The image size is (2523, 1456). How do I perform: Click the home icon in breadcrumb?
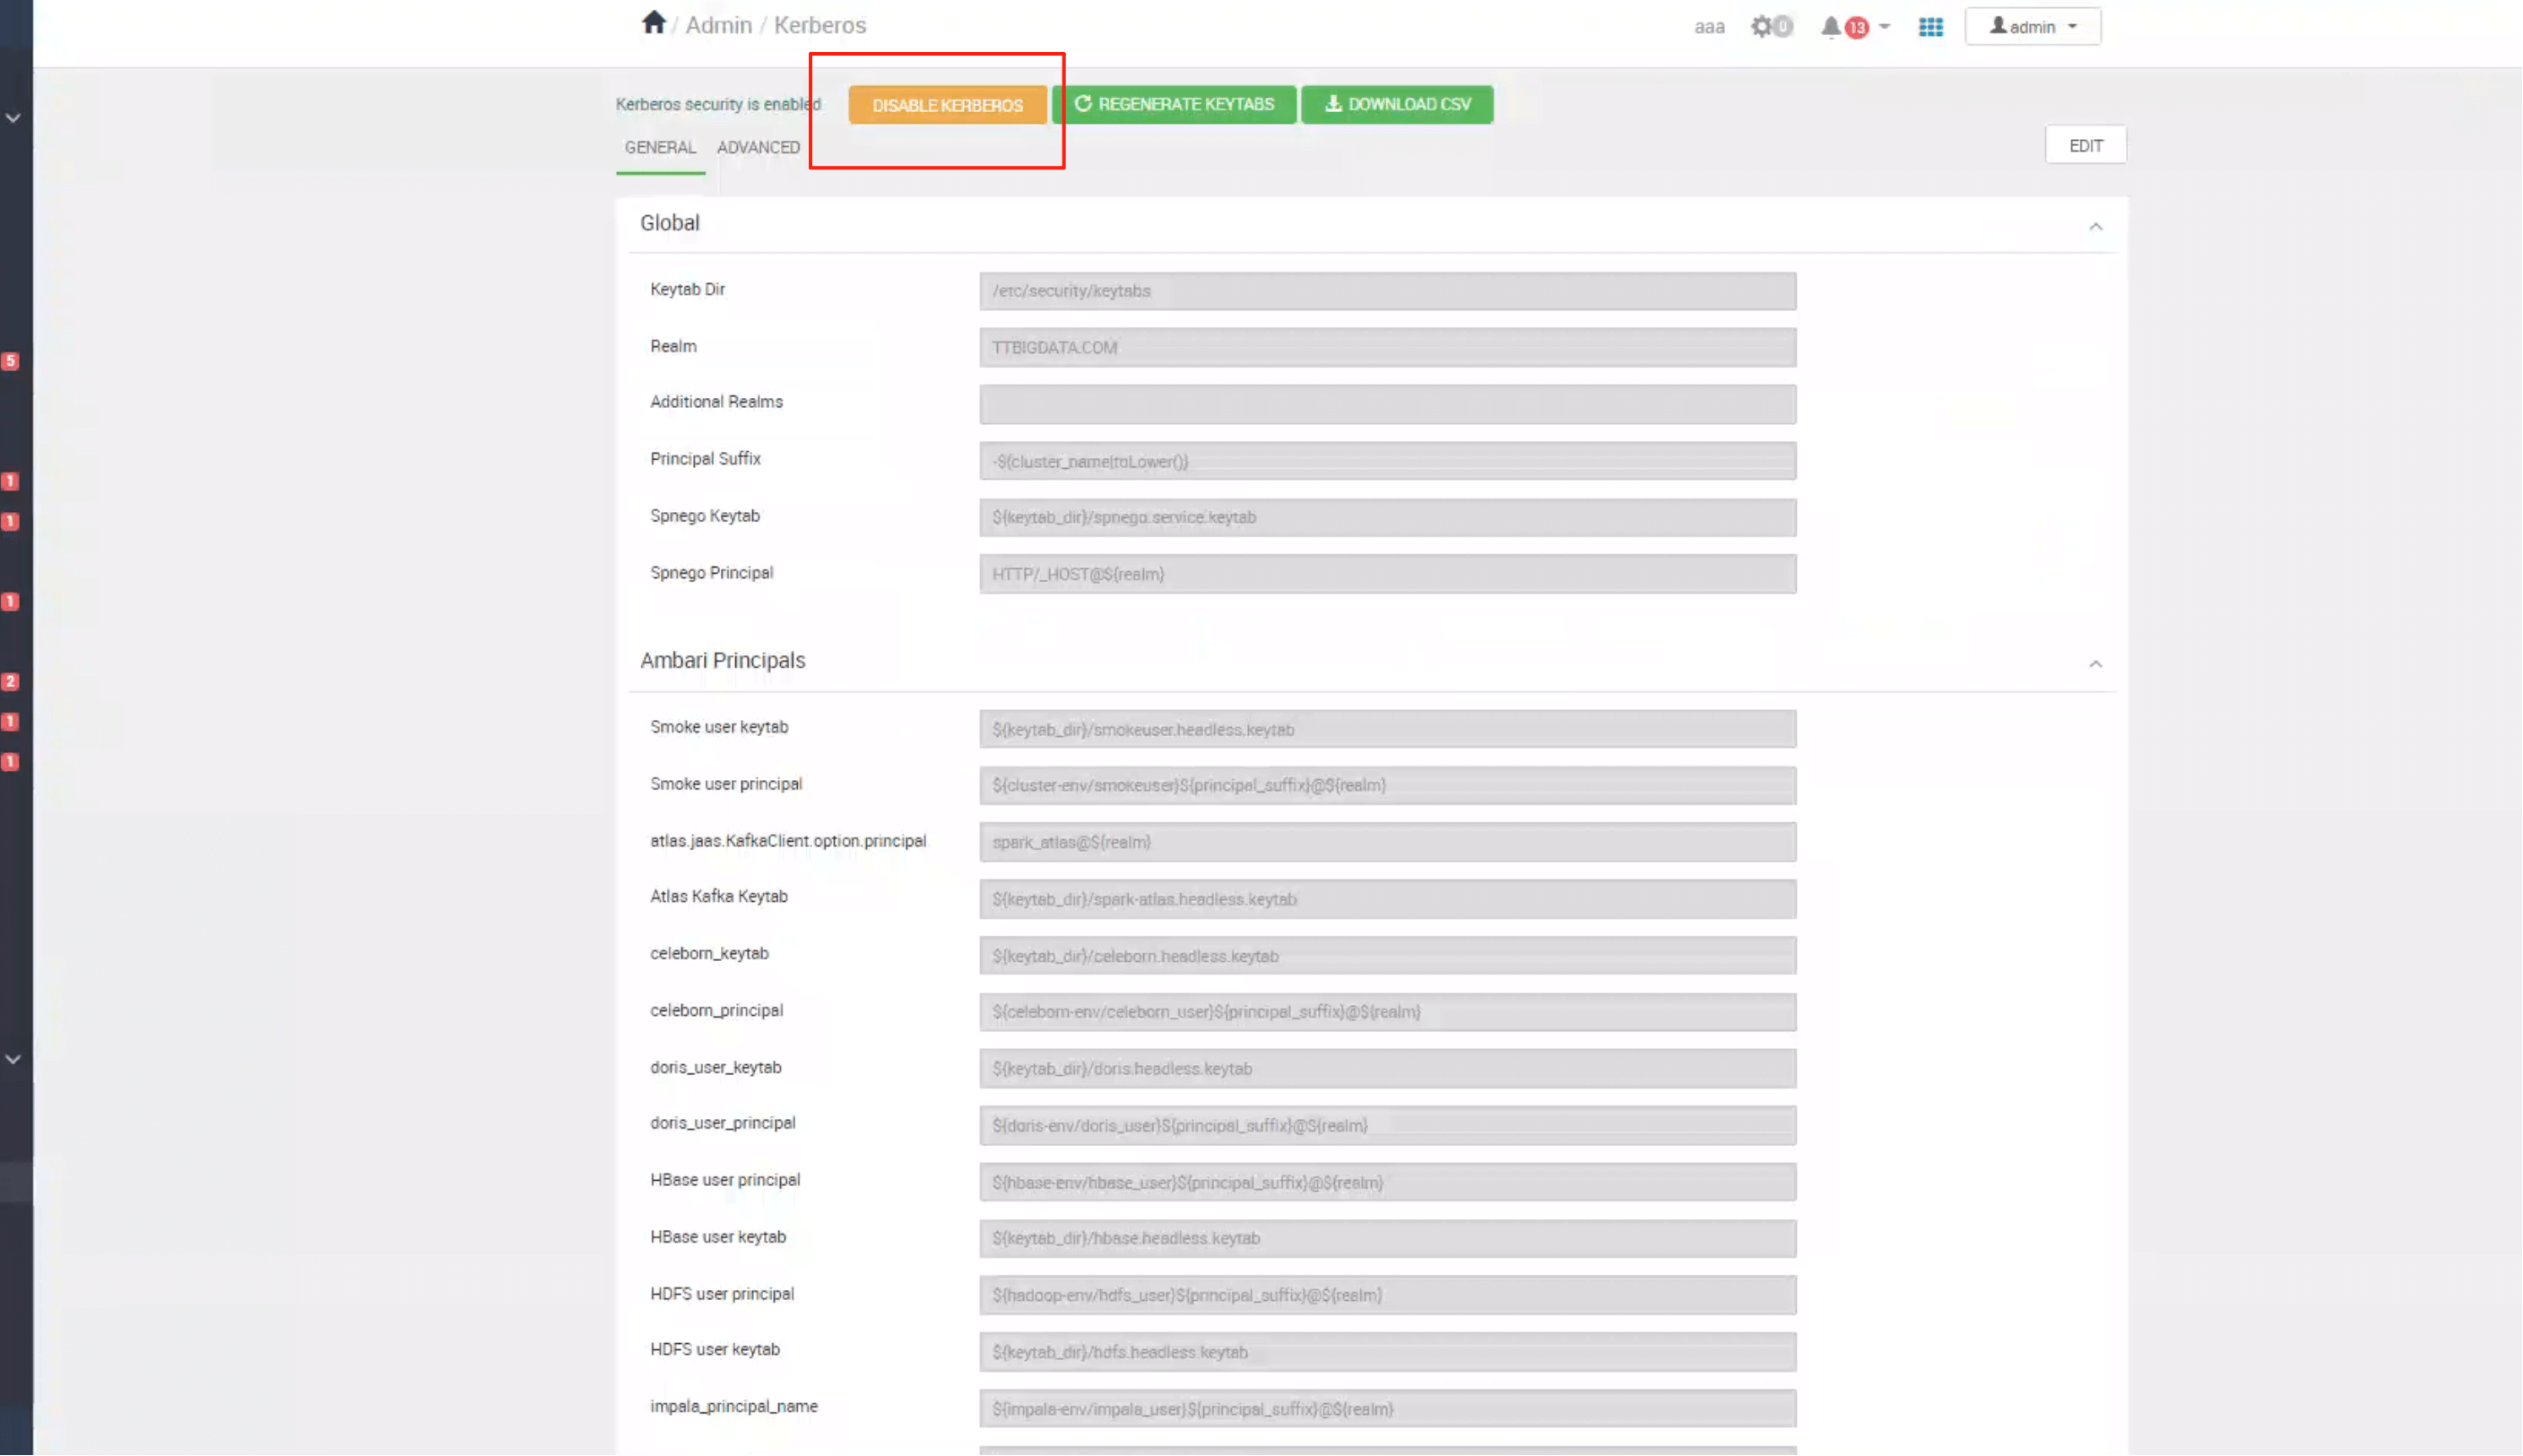tap(653, 23)
